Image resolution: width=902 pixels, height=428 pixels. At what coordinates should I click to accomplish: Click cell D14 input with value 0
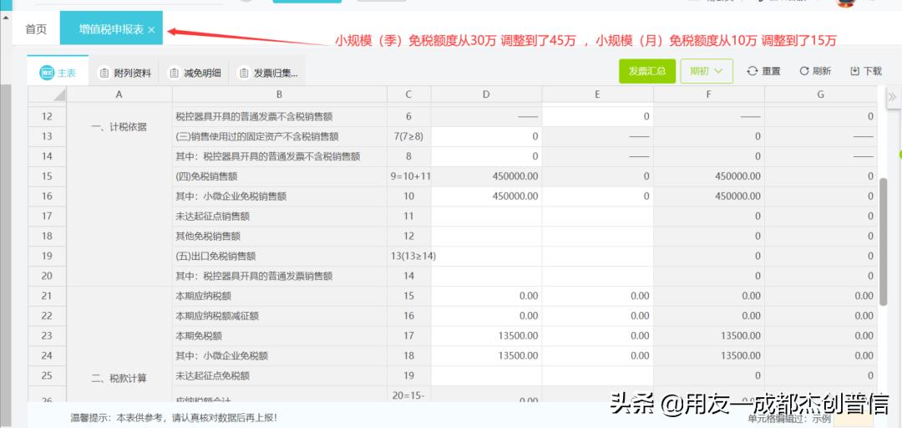point(486,156)
